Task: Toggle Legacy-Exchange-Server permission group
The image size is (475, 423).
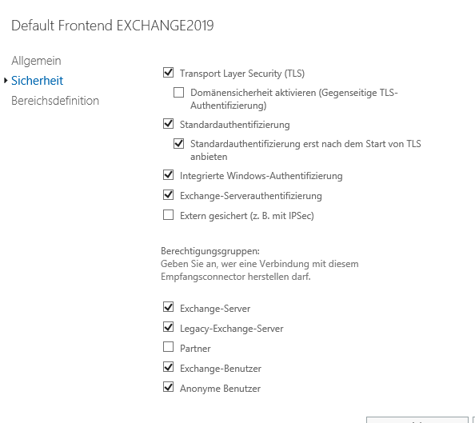Action: (x=168, y=327)
